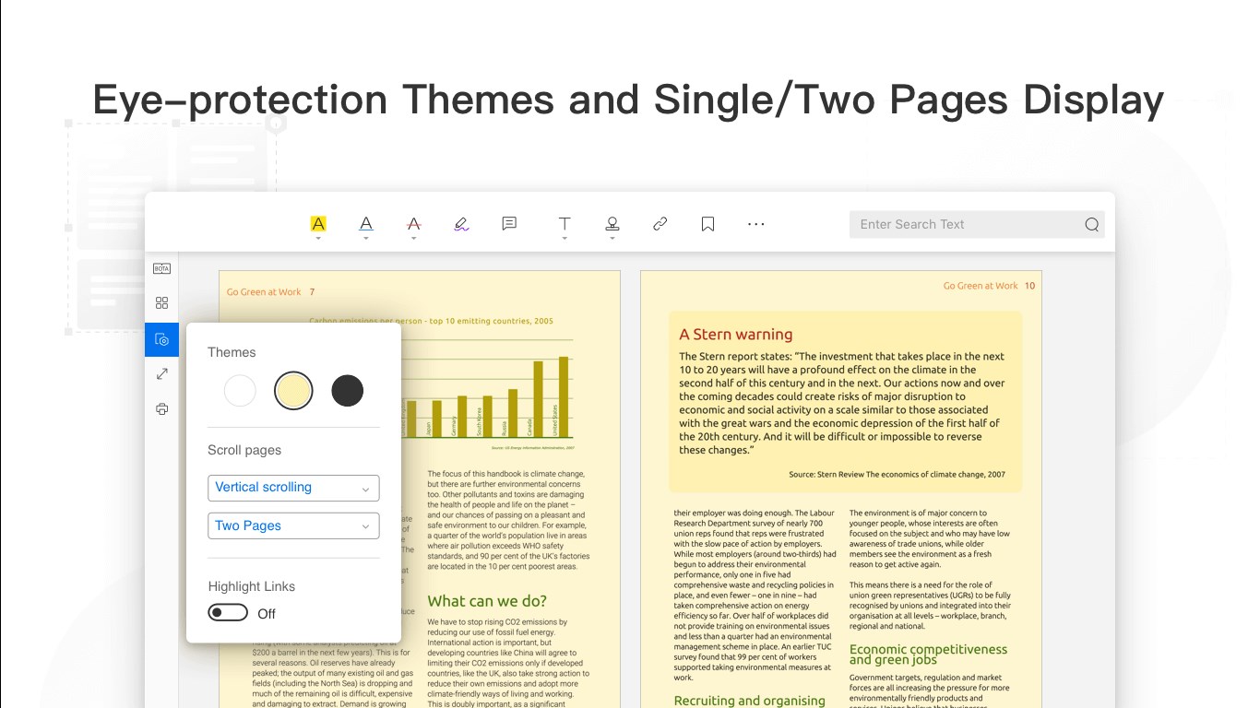Click 'Recruiting and organising' heading
Image resolution: width=1260 pixels, height=708 pixels.
[x=749, y=701]
